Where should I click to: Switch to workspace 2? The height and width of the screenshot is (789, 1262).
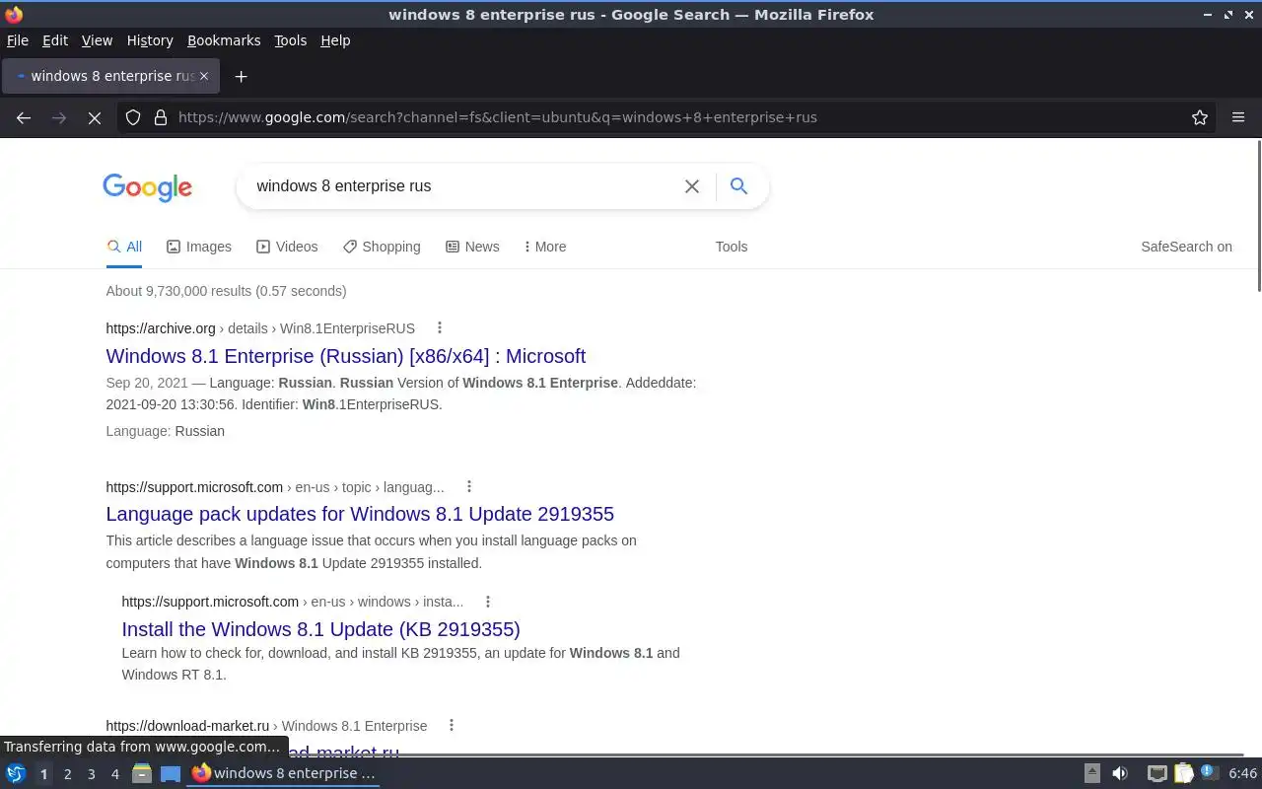click(67, 774)
